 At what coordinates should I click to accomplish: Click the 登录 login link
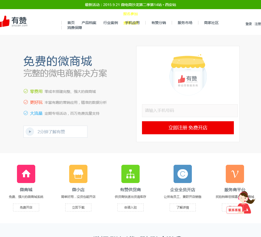pyautogui.click(x=249, y=24)
